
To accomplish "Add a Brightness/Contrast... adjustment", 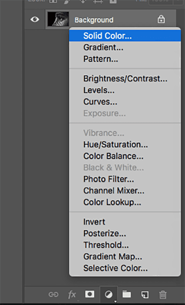I will pos(125,78).
